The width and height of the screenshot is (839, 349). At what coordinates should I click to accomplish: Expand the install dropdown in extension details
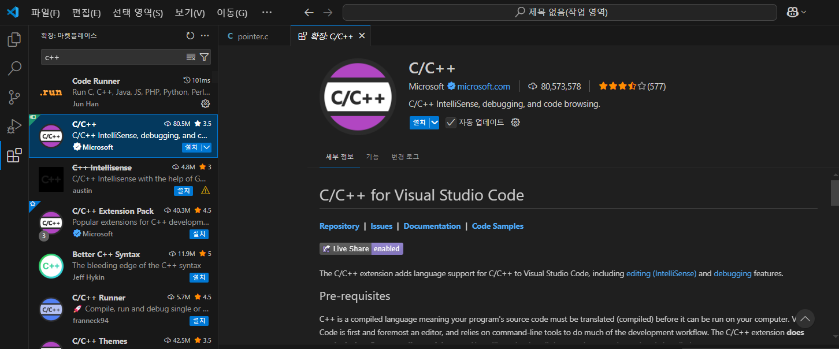click(435, 122)
